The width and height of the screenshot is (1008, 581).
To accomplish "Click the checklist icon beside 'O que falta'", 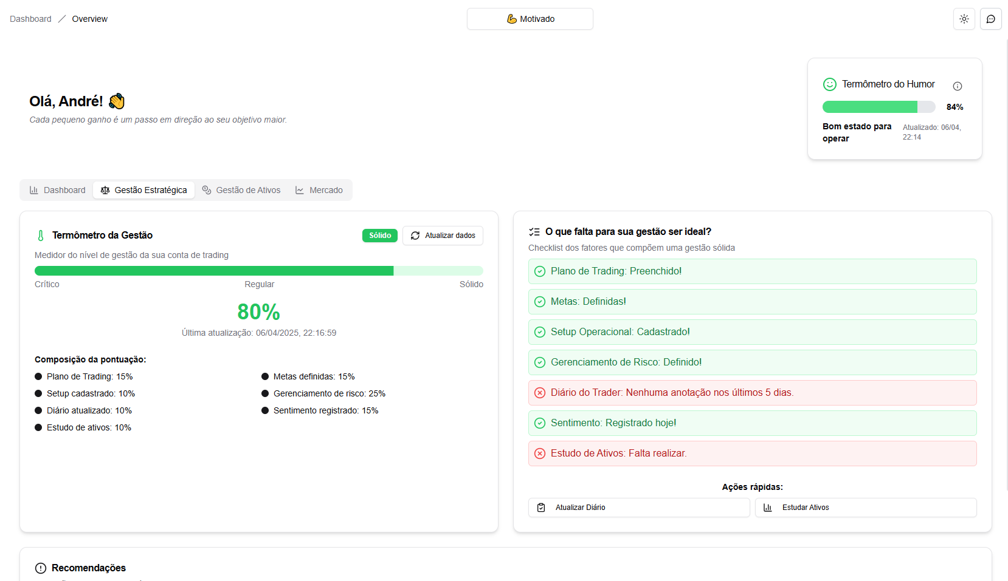I will coord(534,232).
